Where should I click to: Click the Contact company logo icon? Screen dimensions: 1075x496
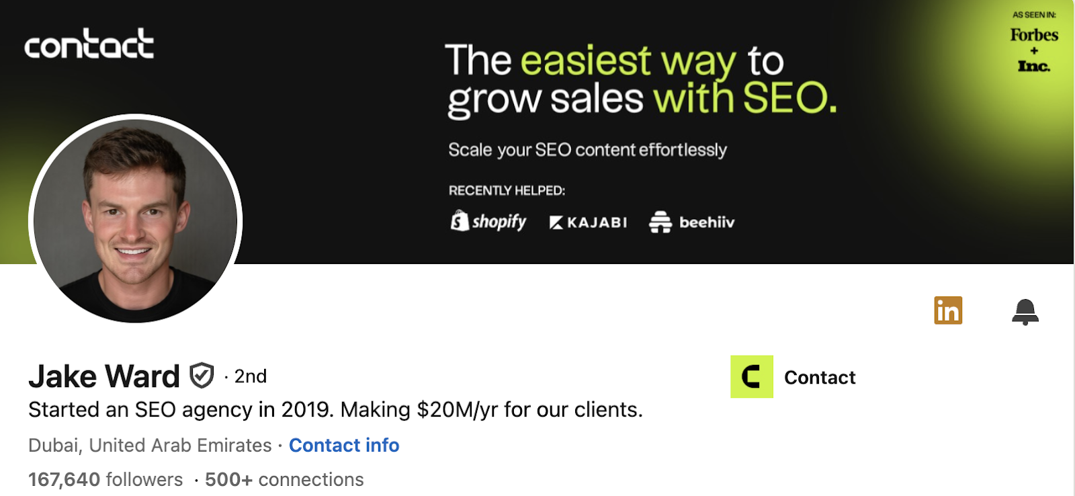pyautogui.click(x=752, y=378)
